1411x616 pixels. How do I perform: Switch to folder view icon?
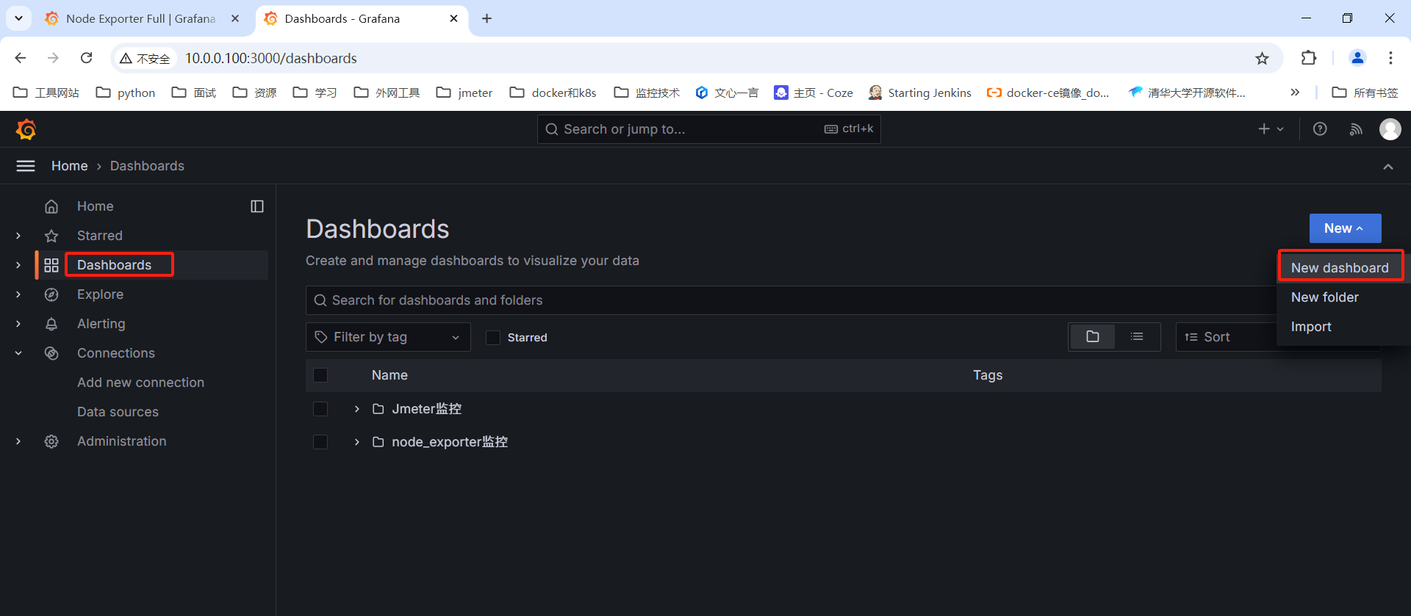click(1093, 337)
